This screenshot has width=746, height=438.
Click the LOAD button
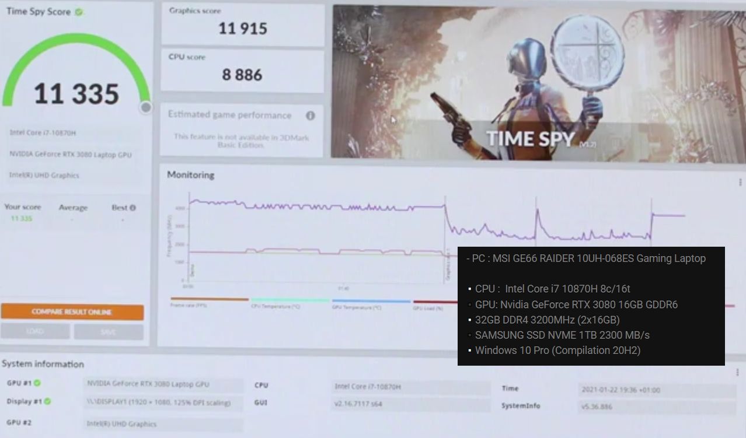35,332
